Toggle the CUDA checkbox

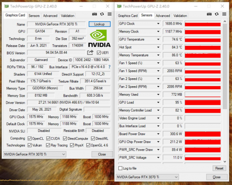(x=48, y=139)
